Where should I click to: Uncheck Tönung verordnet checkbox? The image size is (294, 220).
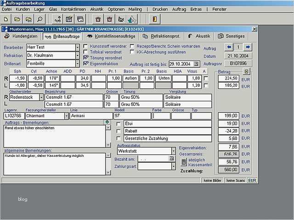86,58
